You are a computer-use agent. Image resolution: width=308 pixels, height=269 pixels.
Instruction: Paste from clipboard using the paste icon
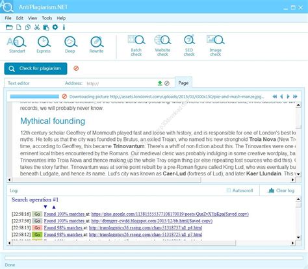pos(46,27)
